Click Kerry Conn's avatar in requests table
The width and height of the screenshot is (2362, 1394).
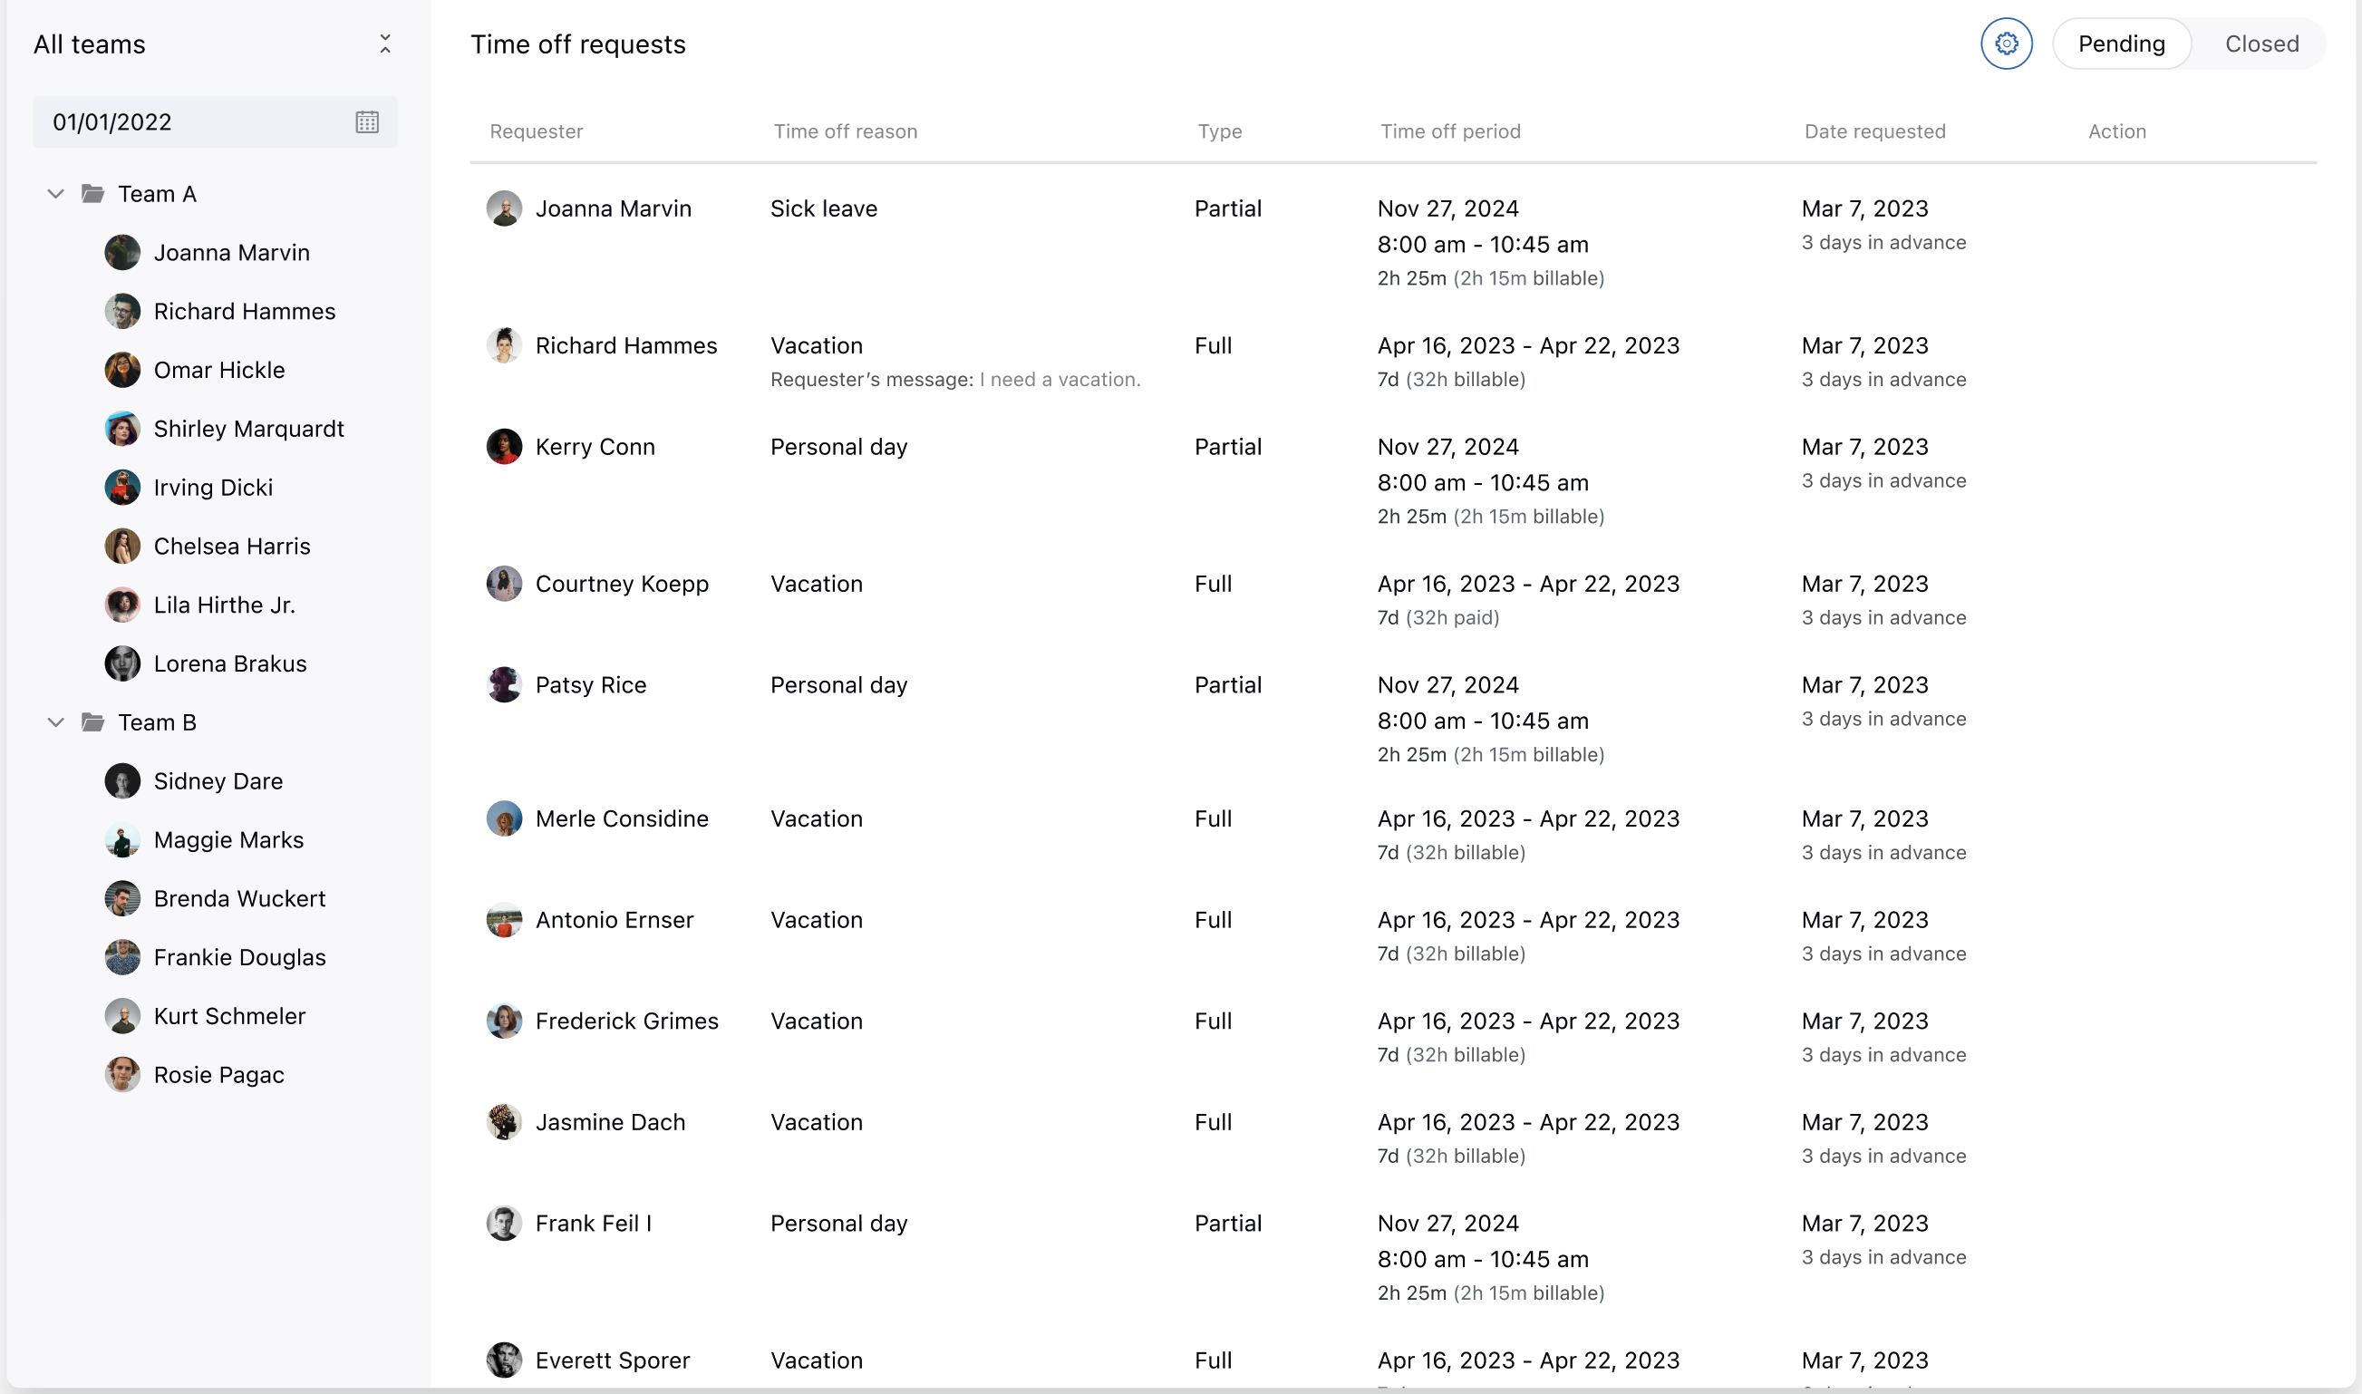coord(504,447)
